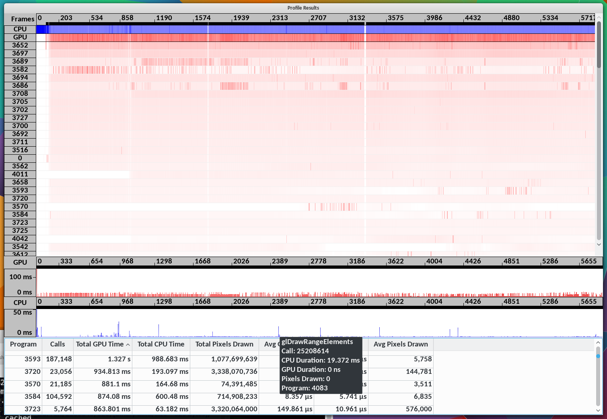Sort table by the Calls column header
Screen dimensions: 607x419
point(57,344)
